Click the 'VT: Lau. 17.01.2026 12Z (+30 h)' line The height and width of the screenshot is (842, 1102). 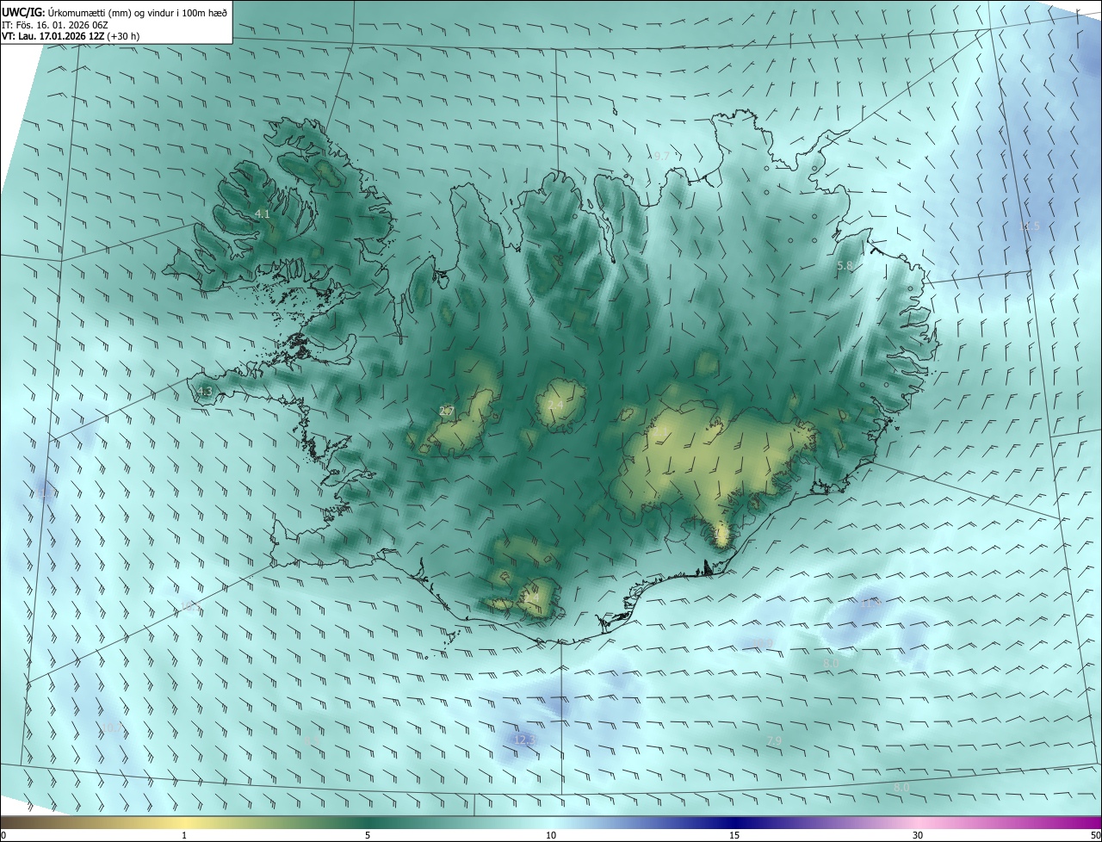(70, 36)
